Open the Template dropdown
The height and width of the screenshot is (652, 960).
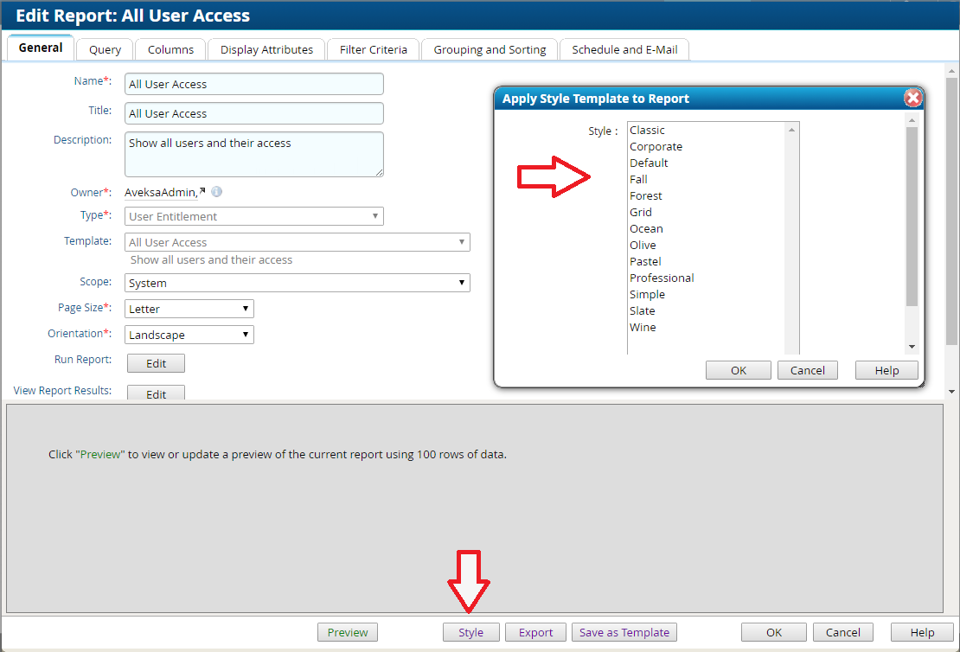tap(461, 241)
